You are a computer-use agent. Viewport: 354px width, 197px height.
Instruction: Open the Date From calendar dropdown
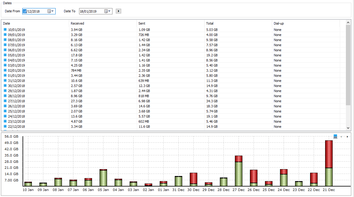[x=51, y=11]
